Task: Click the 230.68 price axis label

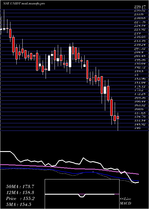Action: click(x=140, y=18)
